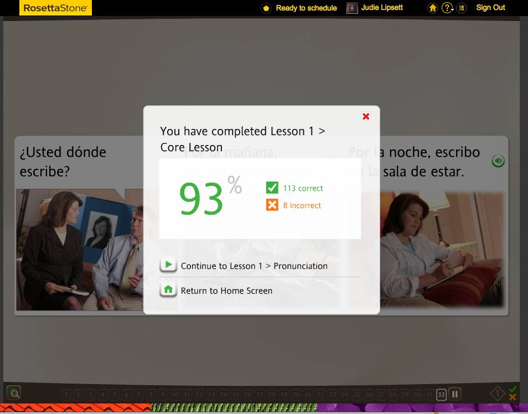The height and width of the screenshot is (414, 528).
Task: Jump to screen 25 in the progress bar
Action: [x=356, y=395]
